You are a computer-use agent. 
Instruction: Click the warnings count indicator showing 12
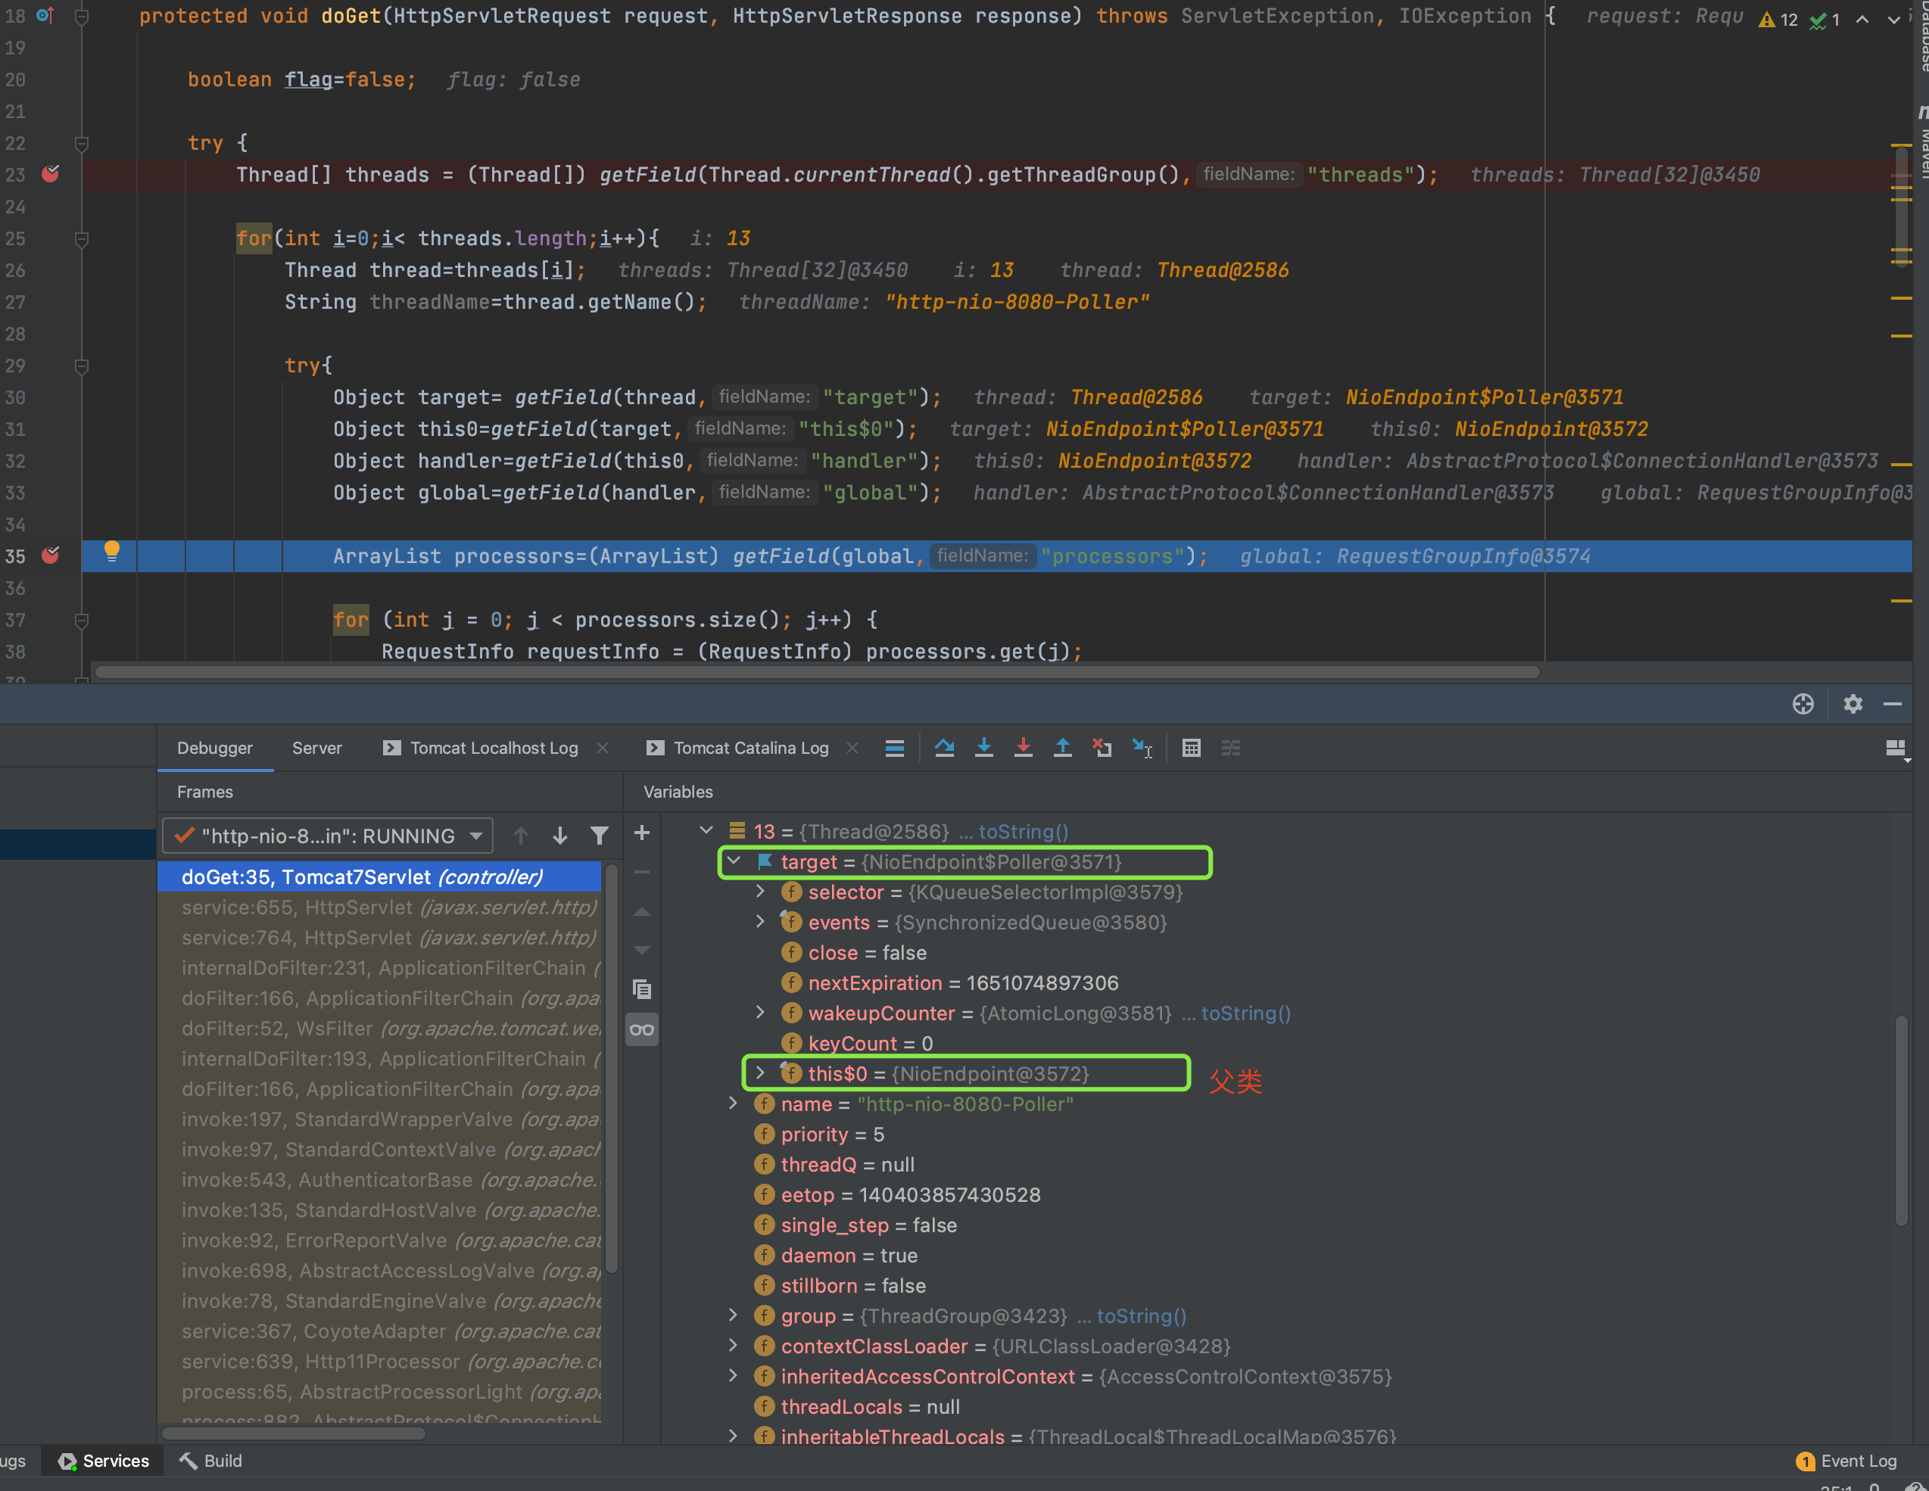[1778, 18]
